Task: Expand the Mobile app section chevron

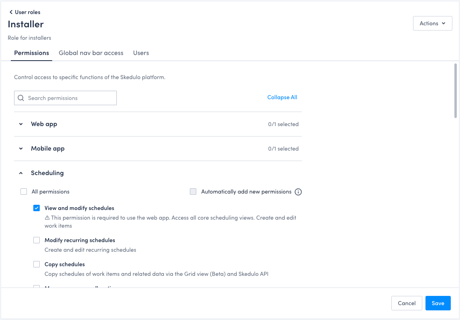Action: tap(21, 149)
